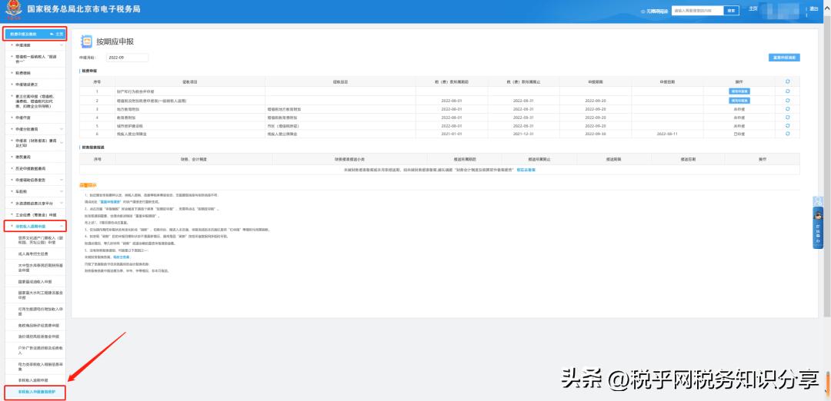The image size is (831, 401).
Task: Click the 搜索 button in the header
Action: point(732,11)
